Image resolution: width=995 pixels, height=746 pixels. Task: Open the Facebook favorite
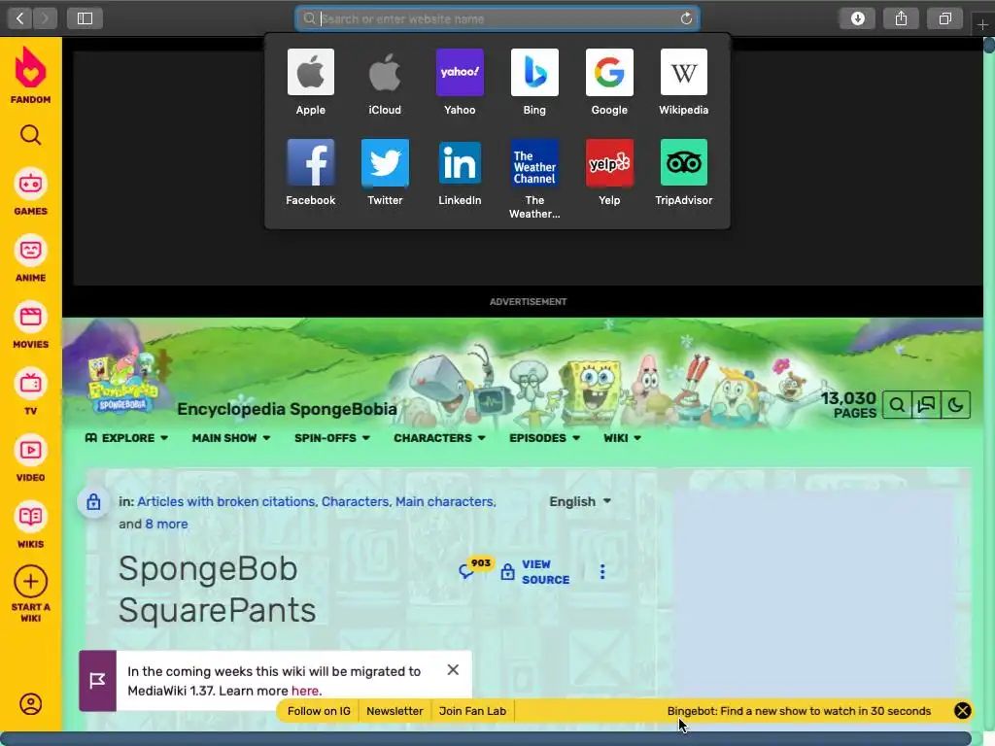(310, 172)
